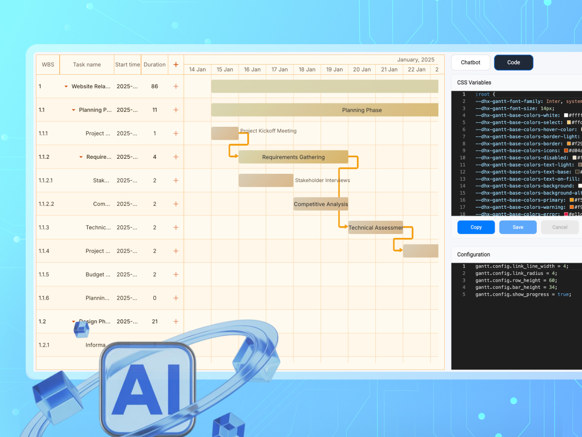Click the plus icon in row 1.1.4

pyautogui.click(x=176, y=251)
